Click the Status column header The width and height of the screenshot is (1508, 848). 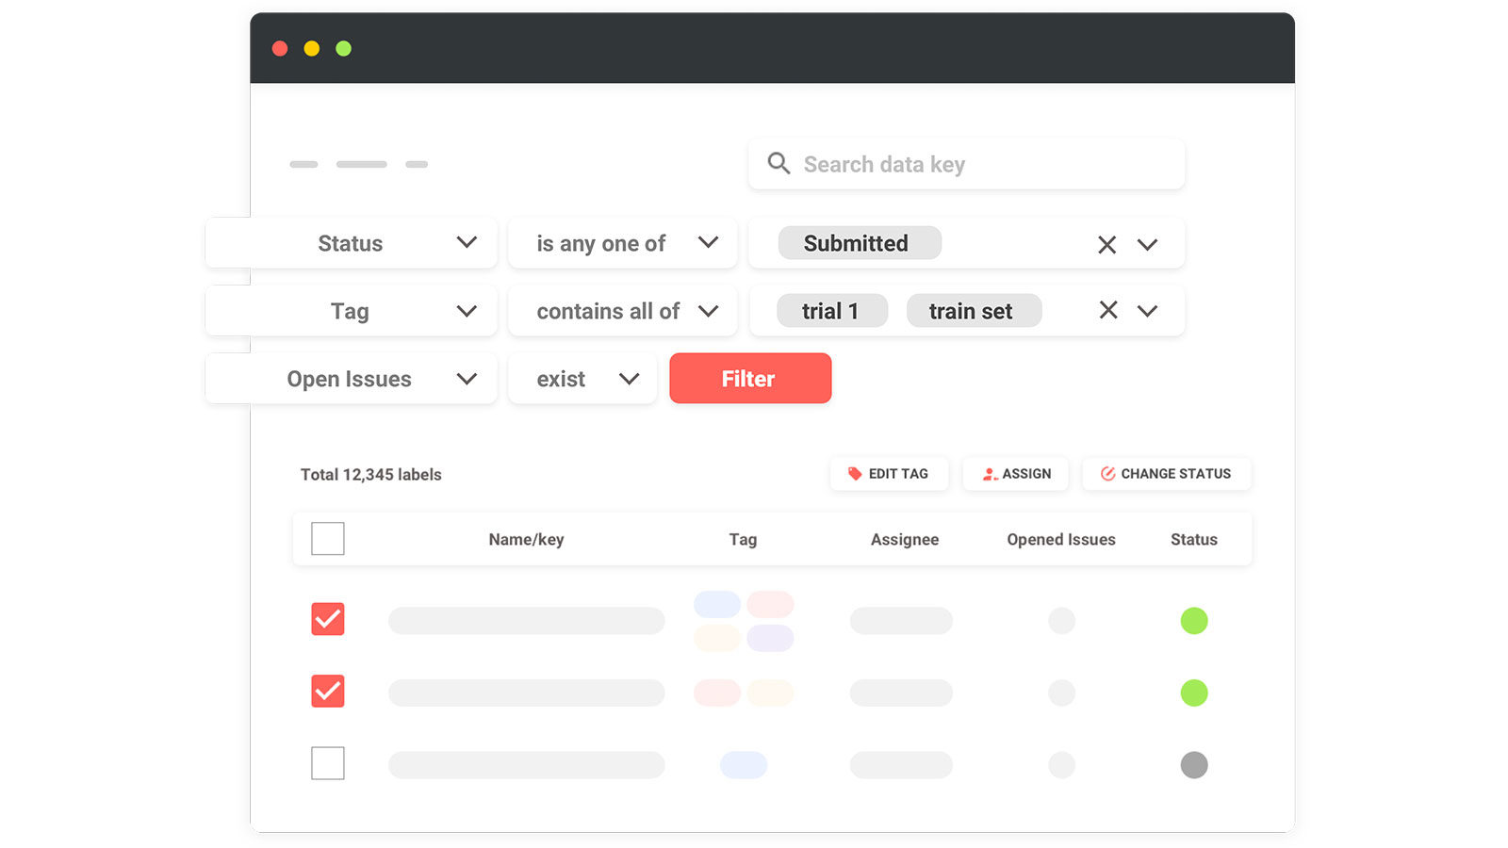(x=1194, y=540)
